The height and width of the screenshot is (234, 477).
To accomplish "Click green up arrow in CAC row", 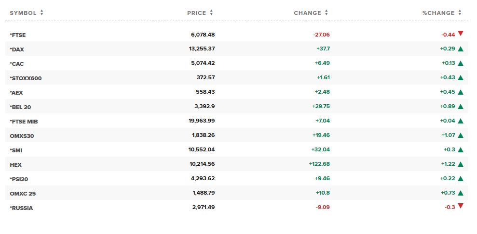I will click(460, 63).
